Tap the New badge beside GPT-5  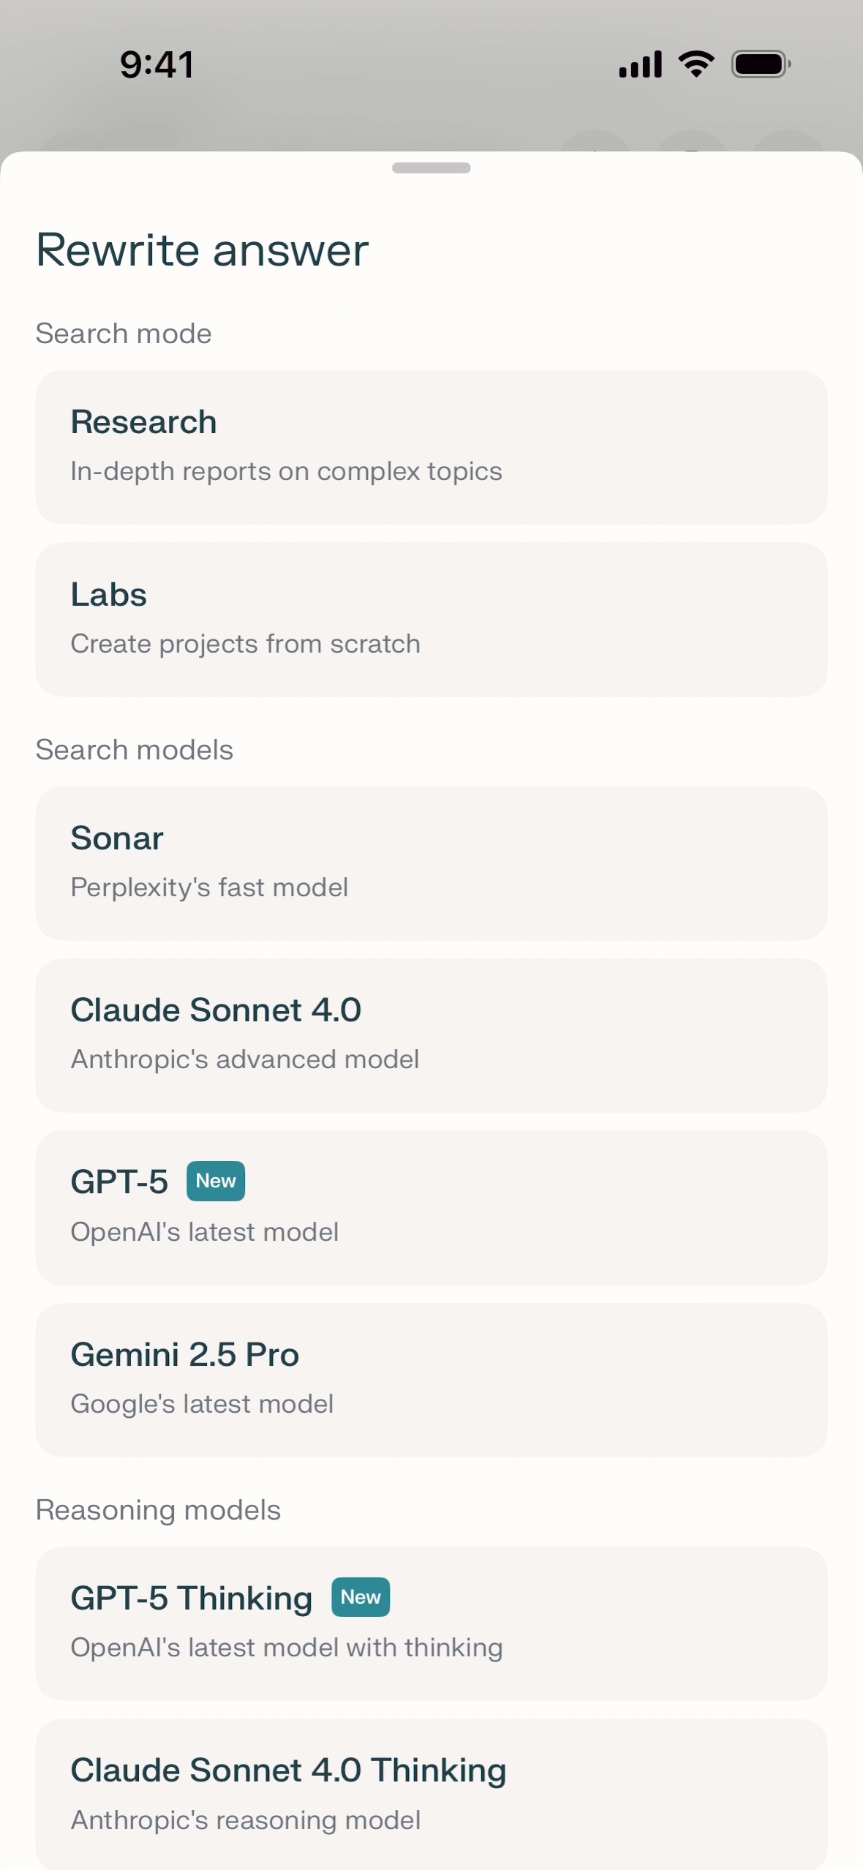(x=216, y=1181)
